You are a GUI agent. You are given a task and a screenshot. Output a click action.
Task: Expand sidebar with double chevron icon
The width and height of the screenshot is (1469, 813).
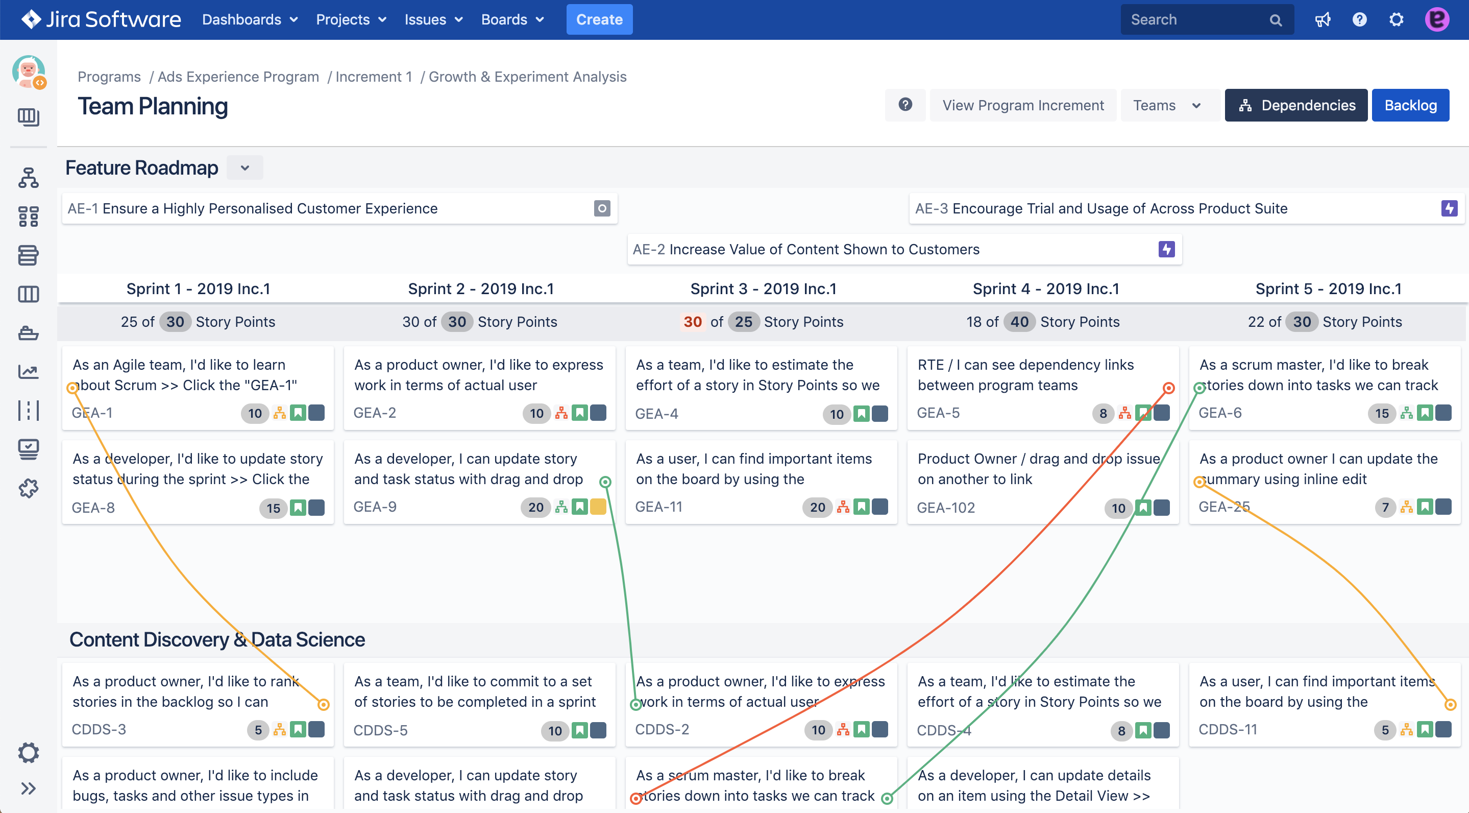click(x=28, y=788)
